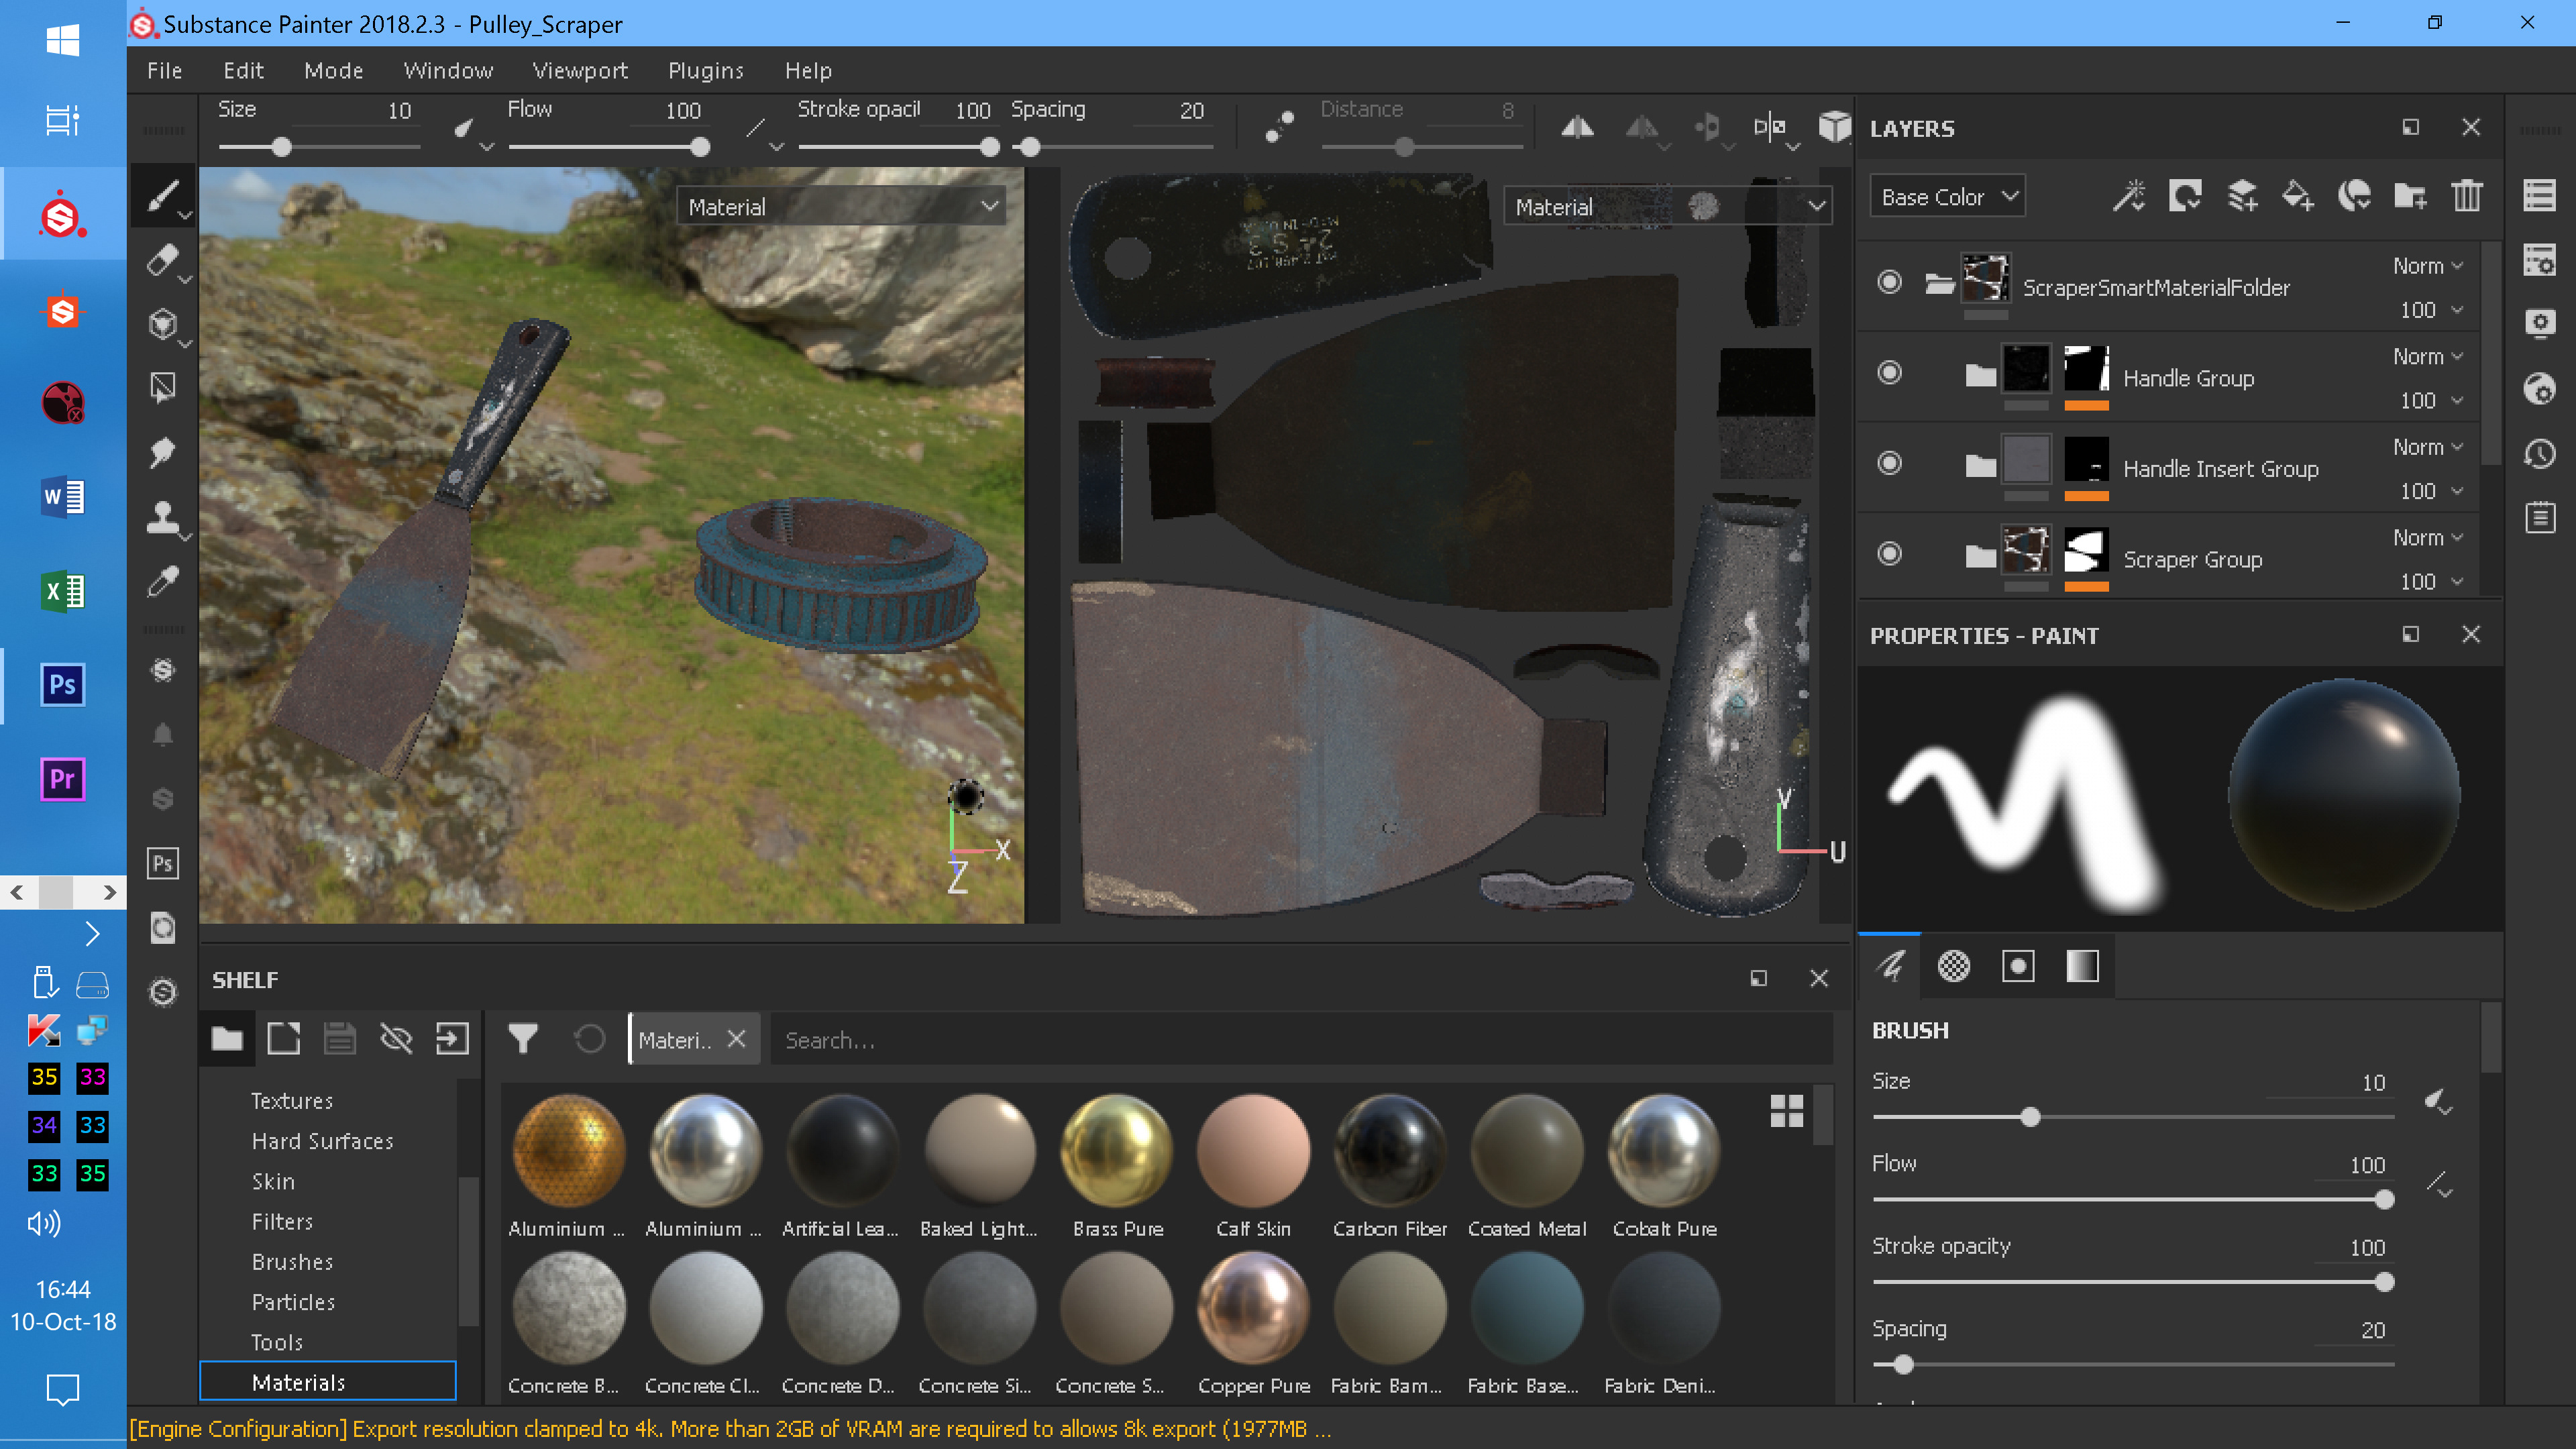This screenshot has width=2576, height=1449.
Task: Select the Smudge tool
Action: 163,452
